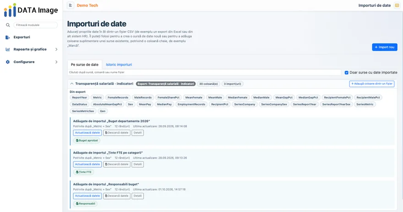403x212 pixels.
Task: Click the sidebar collapse menu icon
Action: coord(71,5)
